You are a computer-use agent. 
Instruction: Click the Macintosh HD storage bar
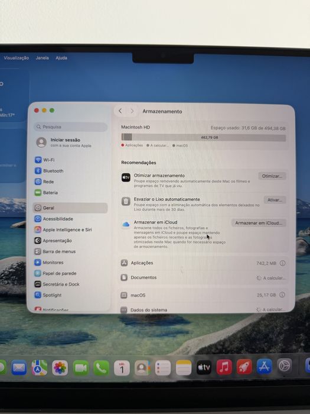point(203,137)
